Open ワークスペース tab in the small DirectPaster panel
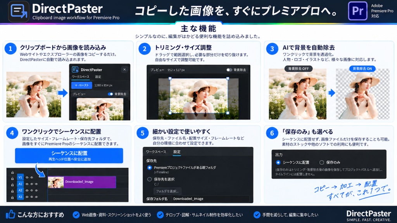397x223 pixels. (x=81, y=77)
